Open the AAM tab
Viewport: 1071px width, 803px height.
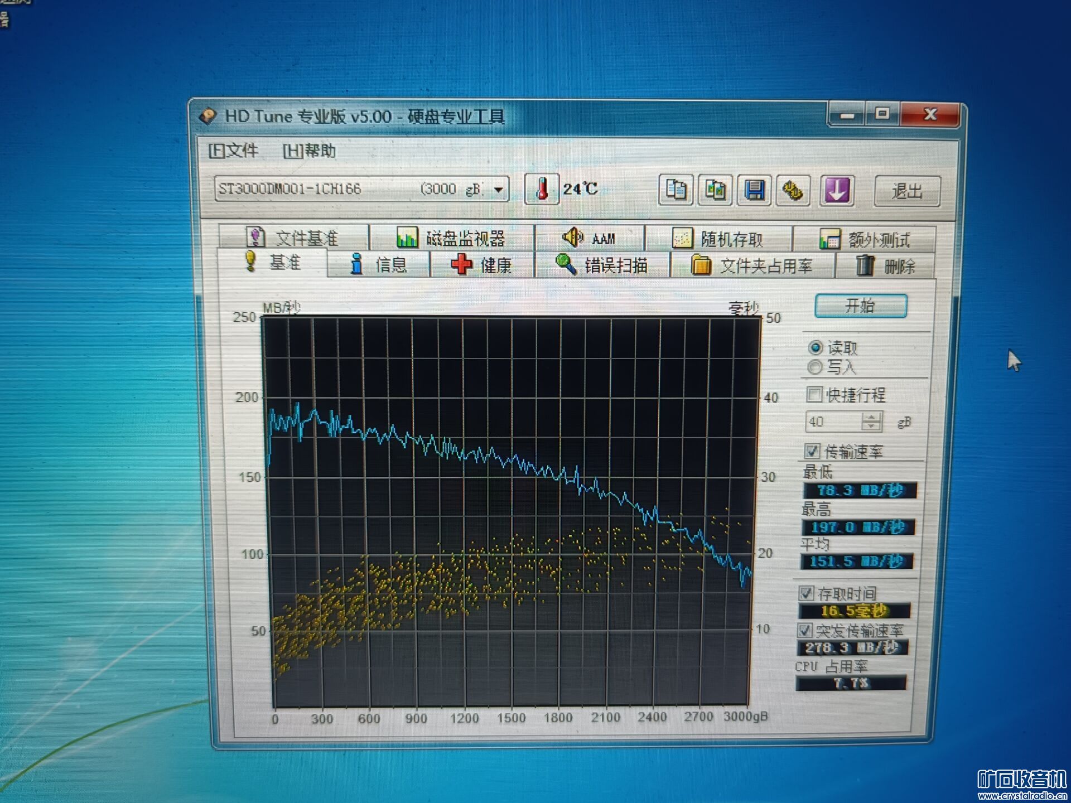point(589,238)
